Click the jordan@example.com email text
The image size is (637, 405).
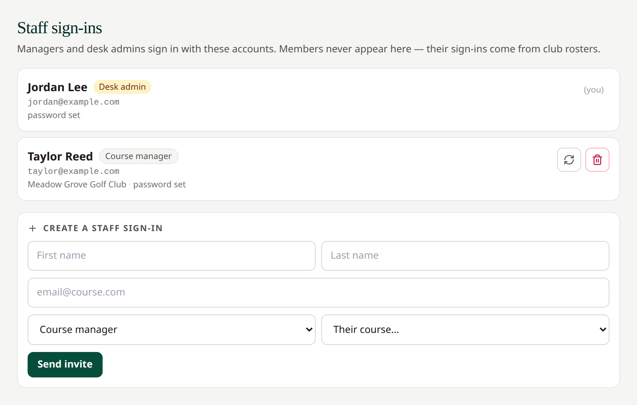point(74,102)
